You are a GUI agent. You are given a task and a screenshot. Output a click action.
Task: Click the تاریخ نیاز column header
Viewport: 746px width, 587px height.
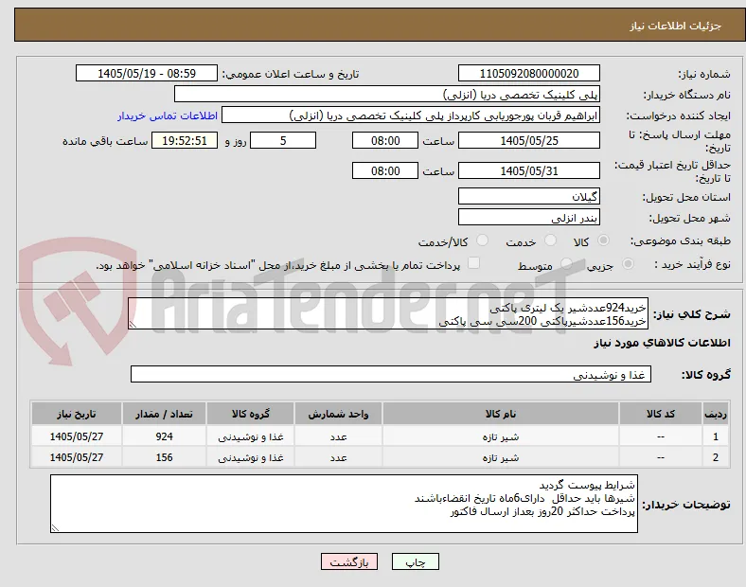(x=77, y=414)
